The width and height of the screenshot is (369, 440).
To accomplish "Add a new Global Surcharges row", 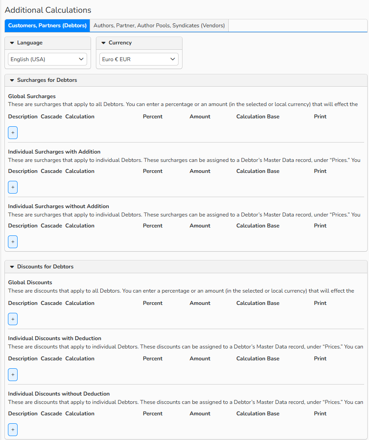I will pos(13,133).
